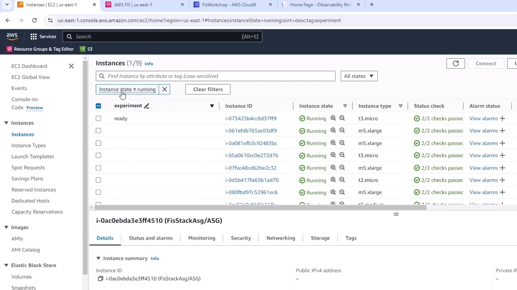517x290 pixels.
Task: Open instance link i-07fac48cd62be2c32
Action: [x=251, y=168]
